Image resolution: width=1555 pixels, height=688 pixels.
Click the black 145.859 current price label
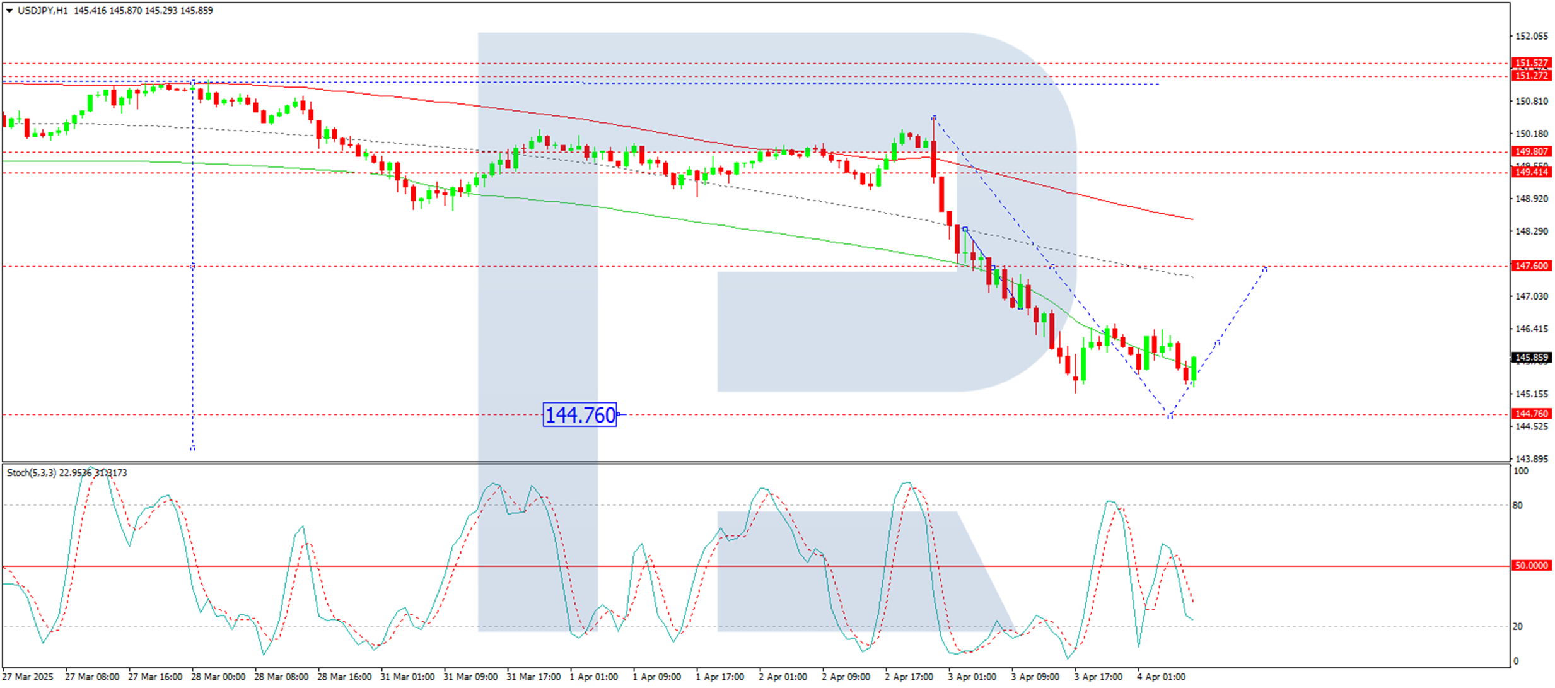1531,358
